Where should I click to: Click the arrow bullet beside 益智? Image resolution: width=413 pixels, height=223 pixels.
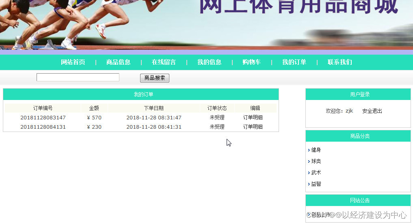tap(309, 184)
